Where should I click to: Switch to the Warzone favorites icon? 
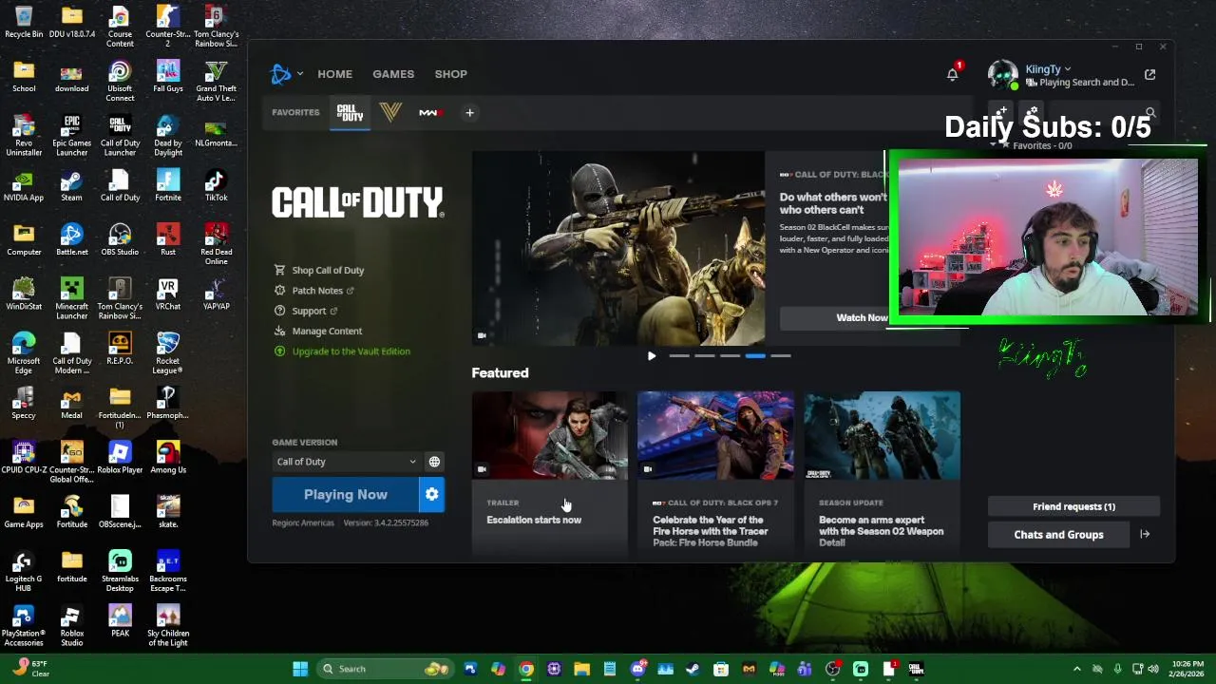390,112
